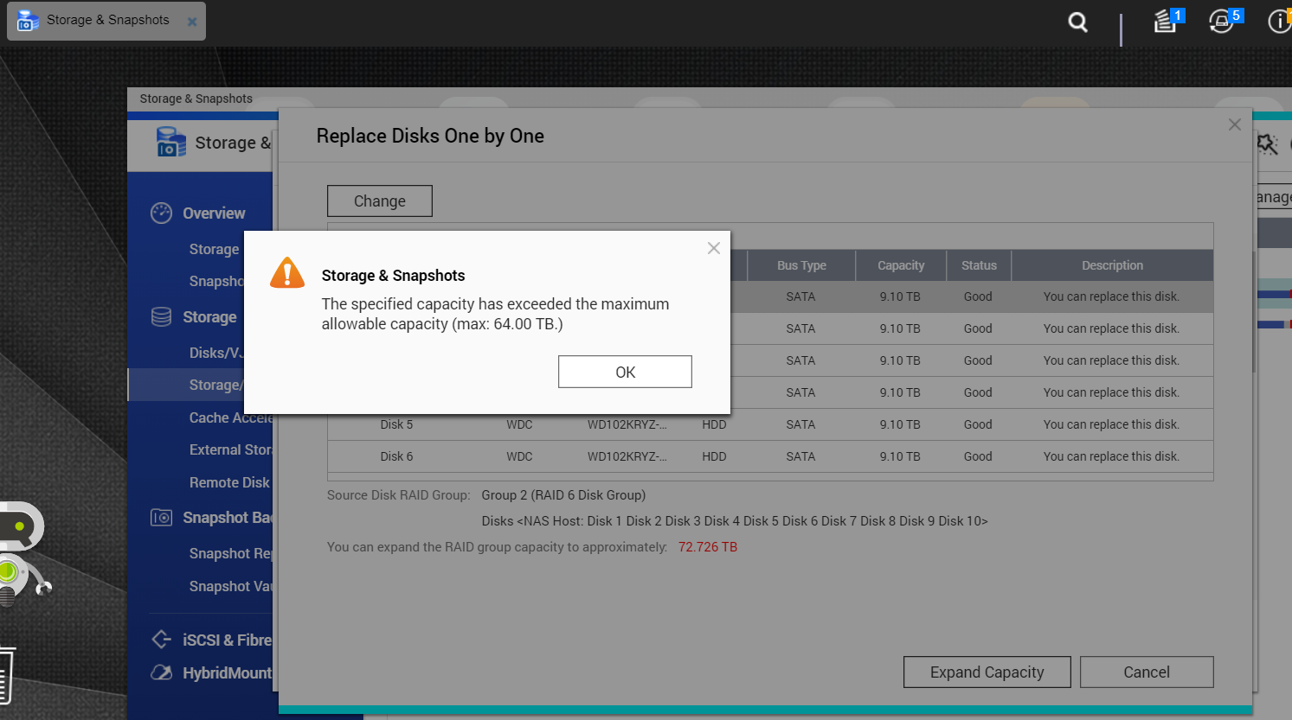Click the search magnifier icon in top bar

pyautogui.click(x=1077, y=22)
